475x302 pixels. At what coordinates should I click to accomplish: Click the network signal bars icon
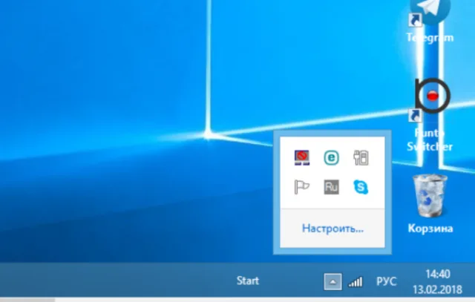pyautogui.click(x=356, y=282)
